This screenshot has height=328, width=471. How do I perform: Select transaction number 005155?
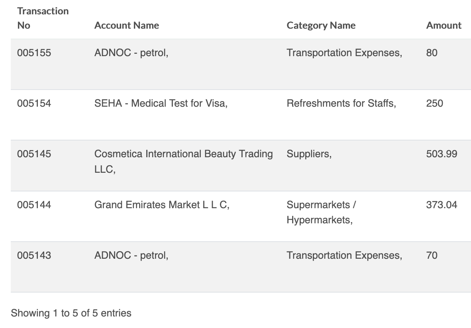click(34, 53)
